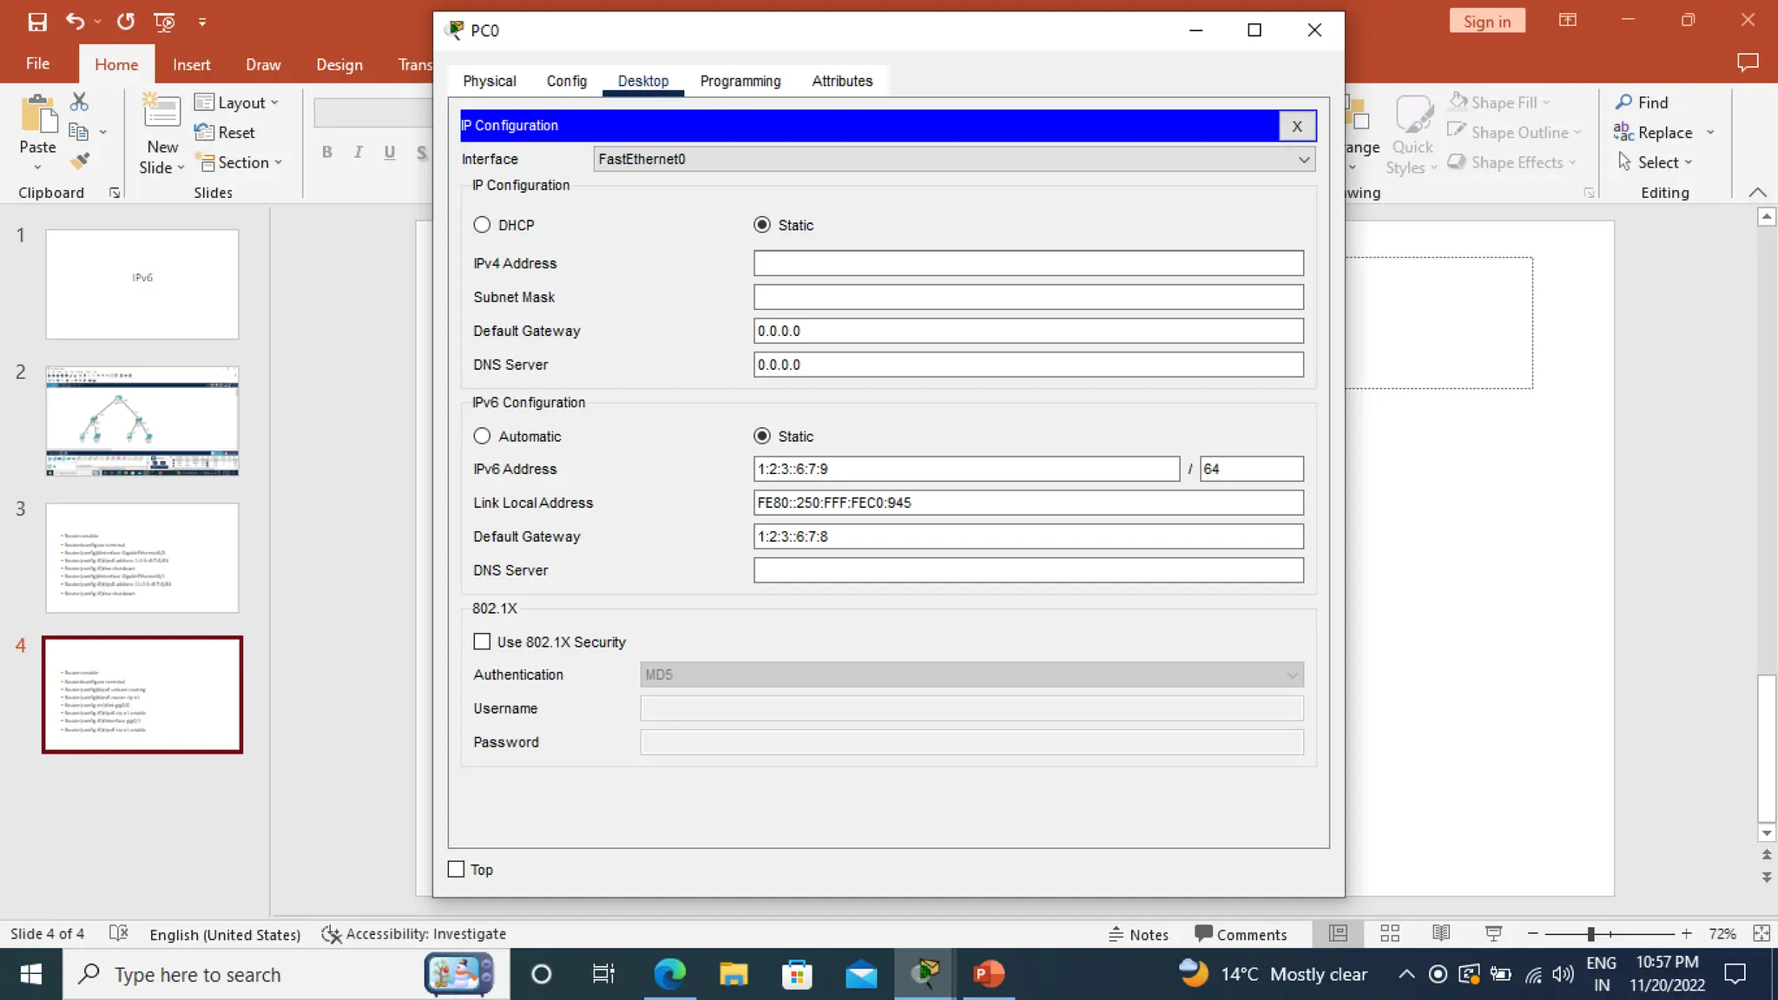The width and height of the screenshot is (1778, 1000).
Task: Enable Use 802.1X Security checkbox
Action: [x=482, y=641]
